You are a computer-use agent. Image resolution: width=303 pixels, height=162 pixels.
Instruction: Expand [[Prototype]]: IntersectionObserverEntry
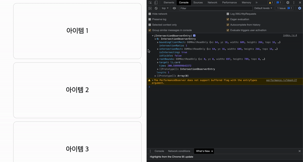[158, 69]
